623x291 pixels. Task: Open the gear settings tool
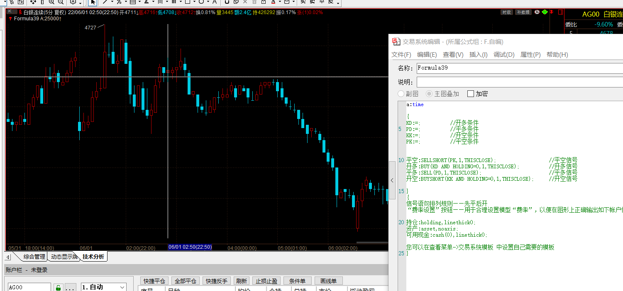click(x=73, y=2)
